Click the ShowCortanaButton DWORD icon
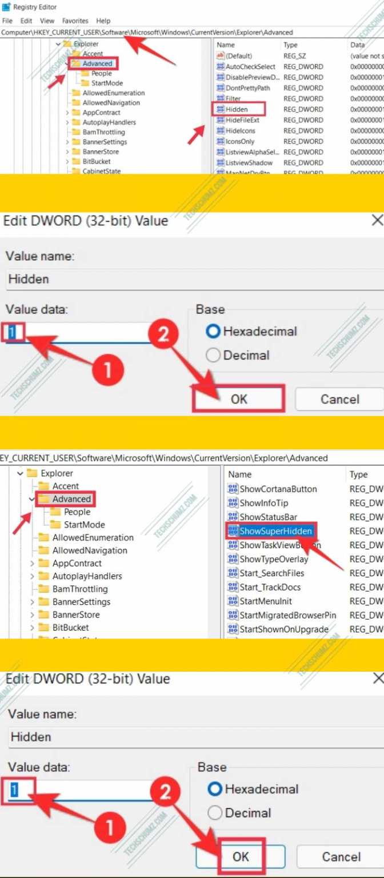 pyautogui.click(x=233, y=489)
